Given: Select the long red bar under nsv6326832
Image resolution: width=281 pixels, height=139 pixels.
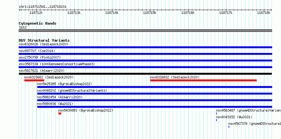Looking at the screenshot, I should point(203,80).
